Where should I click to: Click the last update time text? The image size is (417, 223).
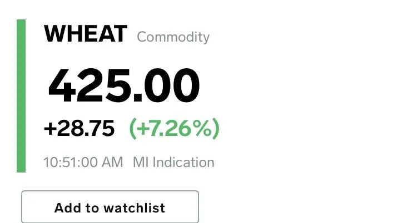pyautogui.click(x=83, y=163)
